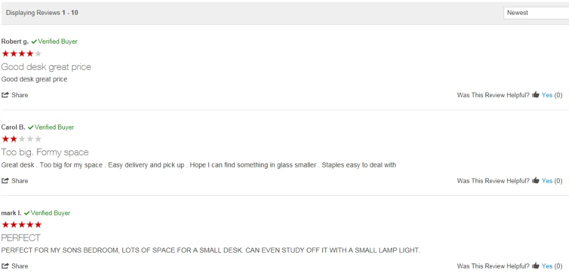This screenshot has height=276, width=569.
Task: Click the green verified checkmark beside Carol B.
Action: pyautogui.click(x=31, y=127)
